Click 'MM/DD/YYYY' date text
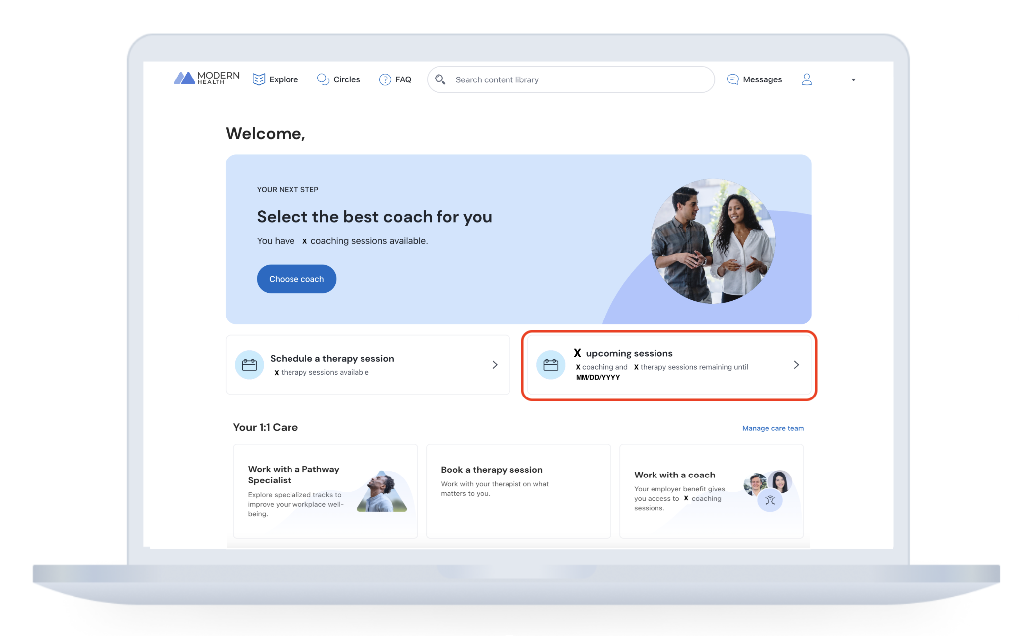Viewport: 1019px width, 636px height. coord(598,377)
